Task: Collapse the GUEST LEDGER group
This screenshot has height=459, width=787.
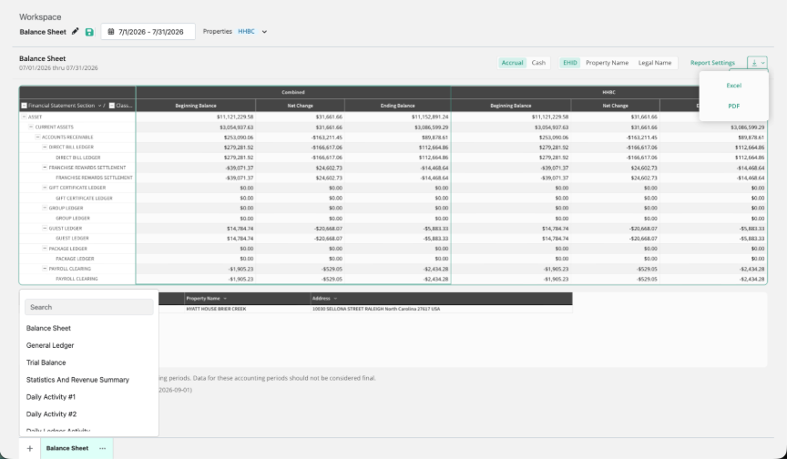Action: 45,229
